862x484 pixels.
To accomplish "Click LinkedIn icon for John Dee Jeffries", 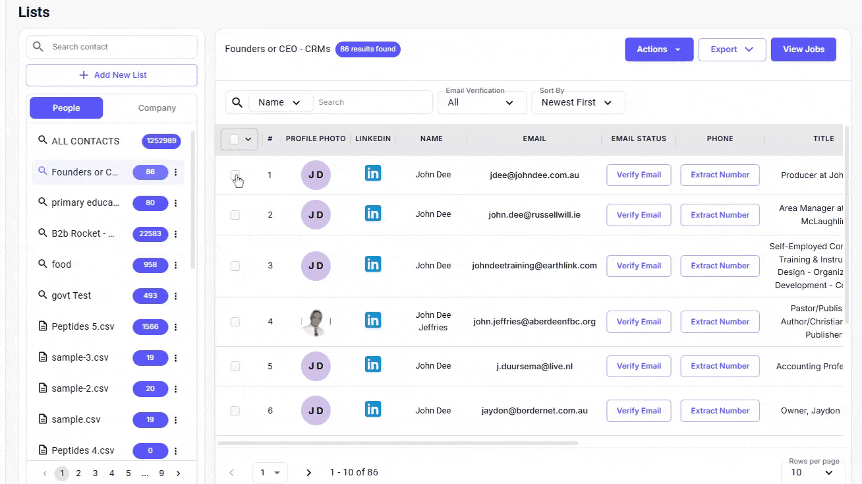I will point(373,320).
